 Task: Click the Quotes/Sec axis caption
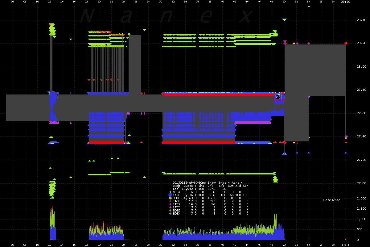331,200
